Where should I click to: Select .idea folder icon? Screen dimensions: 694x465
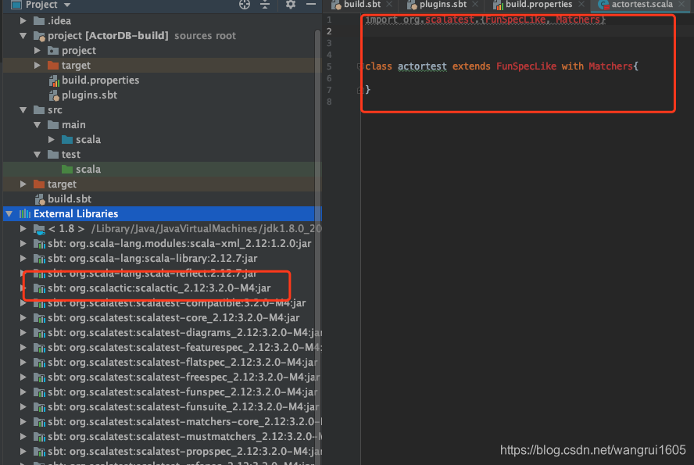pos(39,21)
